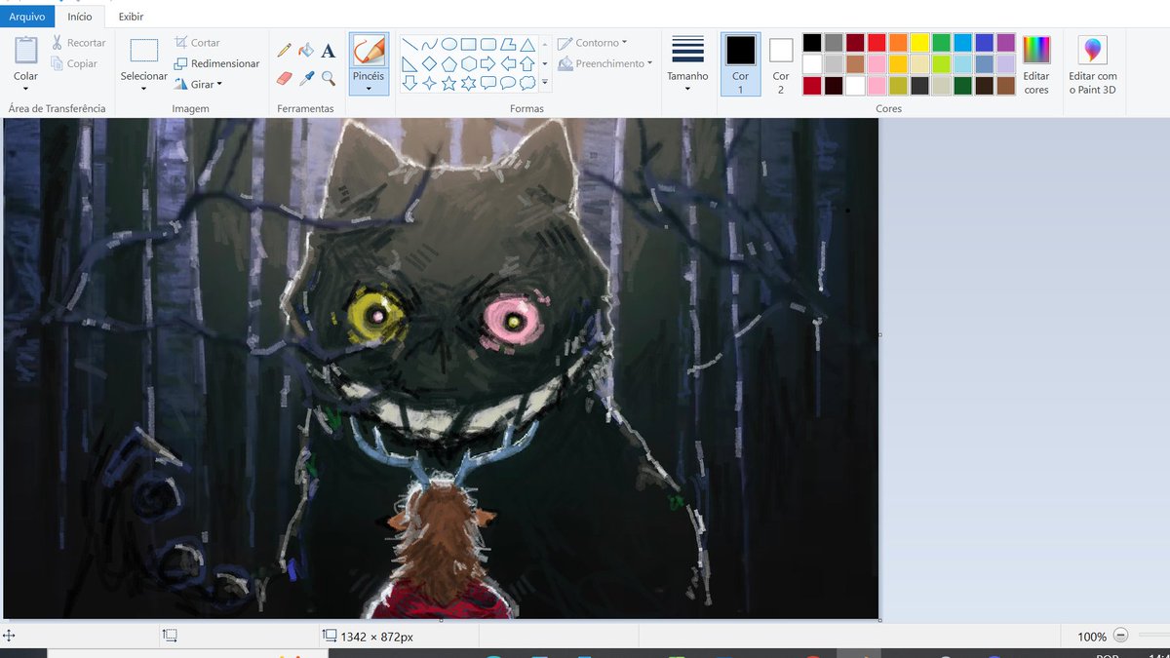The height and width of the screenshot is (658, 1170).
Task: Pick the lime green color swatch
Action: pos(941,63)
